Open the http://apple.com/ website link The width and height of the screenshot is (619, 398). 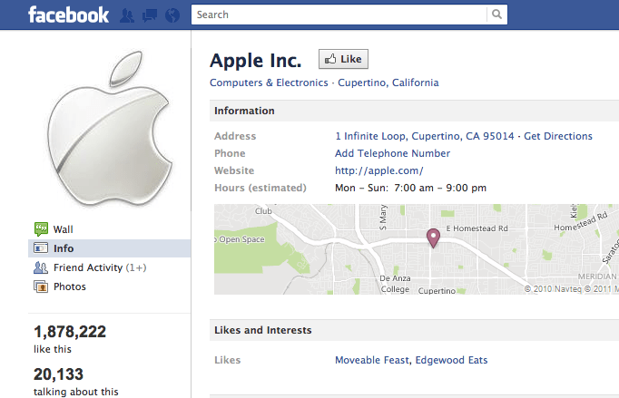[379, 170]
